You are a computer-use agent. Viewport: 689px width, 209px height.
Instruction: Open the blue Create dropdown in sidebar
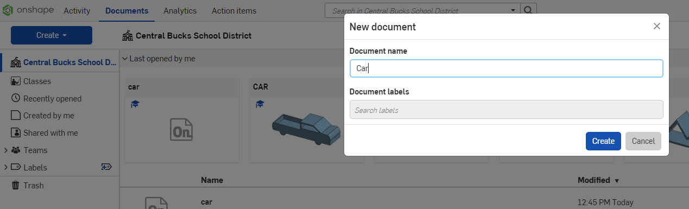[52, 35]
